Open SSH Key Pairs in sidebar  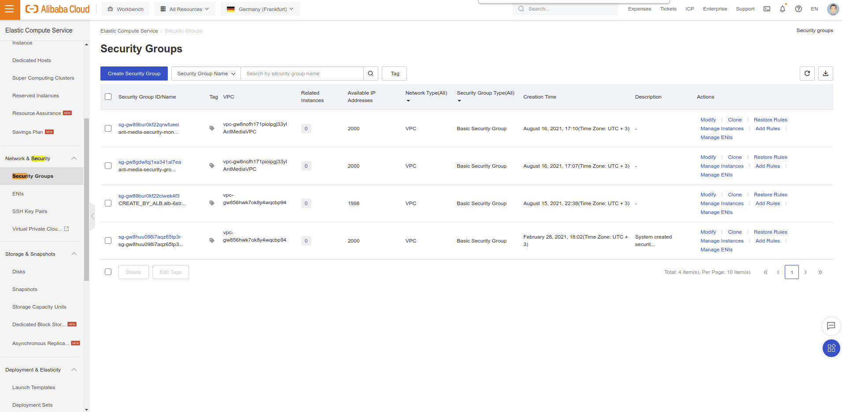30,211
